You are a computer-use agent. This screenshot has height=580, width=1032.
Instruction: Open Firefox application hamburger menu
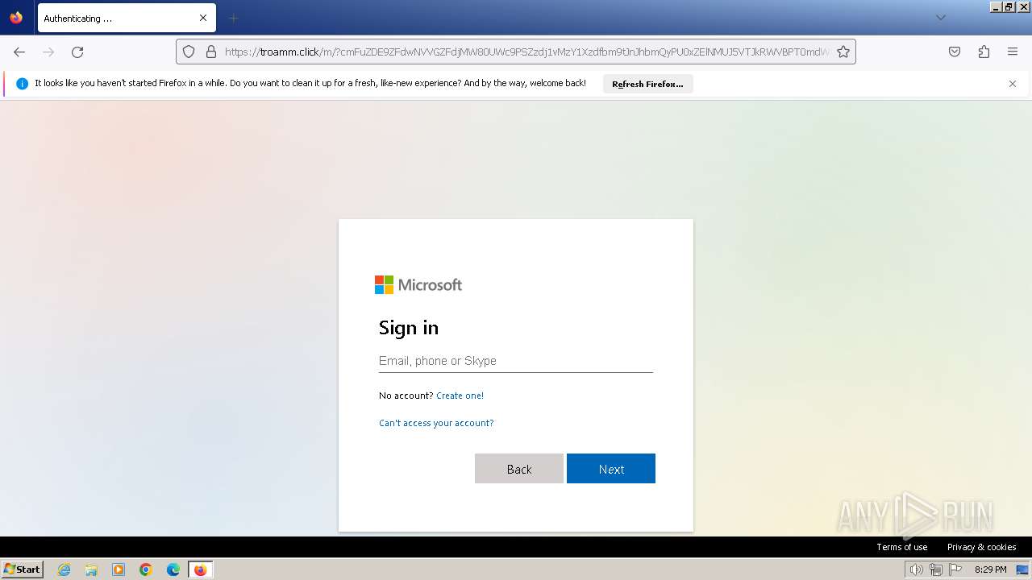(x=1013, y=52)
